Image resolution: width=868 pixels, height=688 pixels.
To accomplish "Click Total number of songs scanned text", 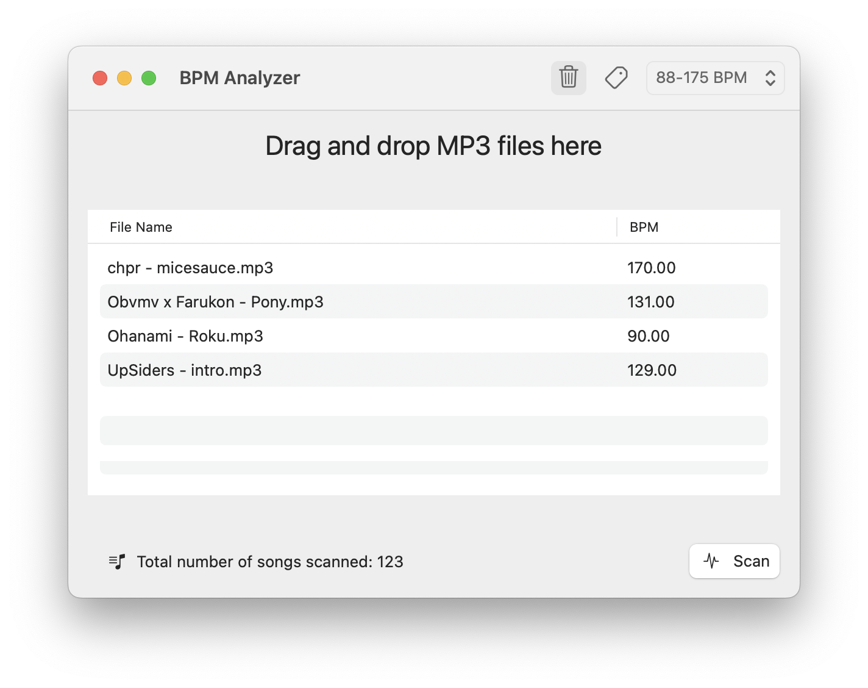I will click(x=270, y=562).
